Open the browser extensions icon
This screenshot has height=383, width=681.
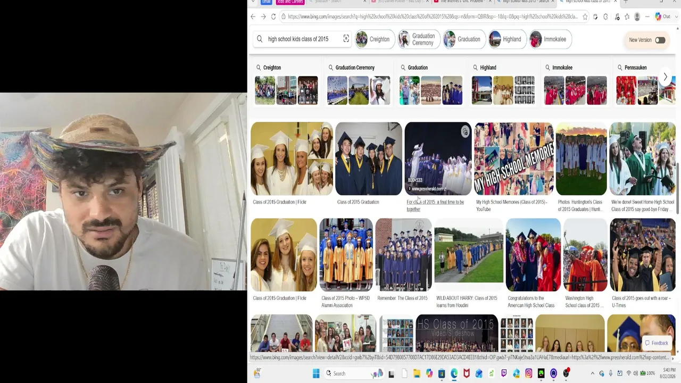click(605, 16)
